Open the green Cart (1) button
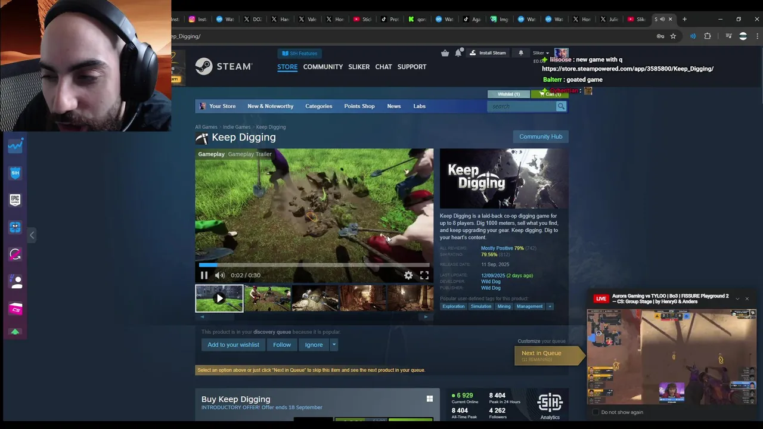This screenshot has height=429, width=763. [549, 94]
